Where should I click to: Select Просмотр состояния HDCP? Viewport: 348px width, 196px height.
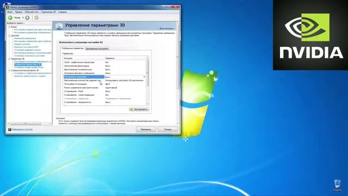[x=26, y=47]
